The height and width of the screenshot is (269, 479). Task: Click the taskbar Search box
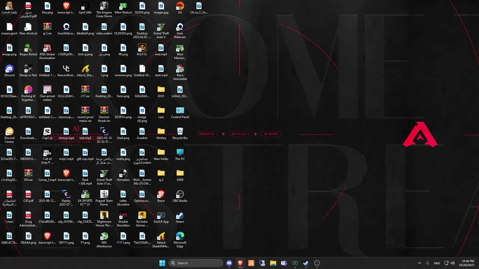(x=196, y=263)
